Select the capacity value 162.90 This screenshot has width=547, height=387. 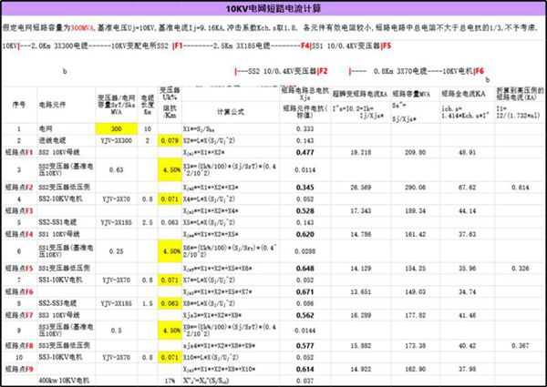pyautogui.click(x=415, y=369)
